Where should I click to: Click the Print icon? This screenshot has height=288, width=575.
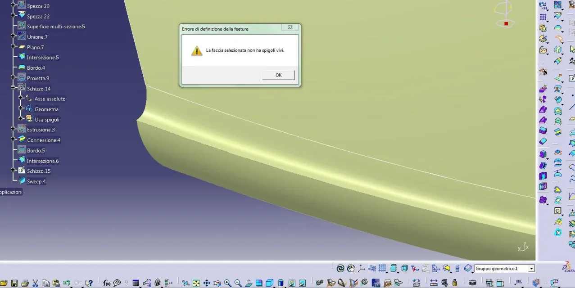pos(25,283)
